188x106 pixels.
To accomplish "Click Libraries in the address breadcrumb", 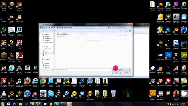I will [53, 27].
